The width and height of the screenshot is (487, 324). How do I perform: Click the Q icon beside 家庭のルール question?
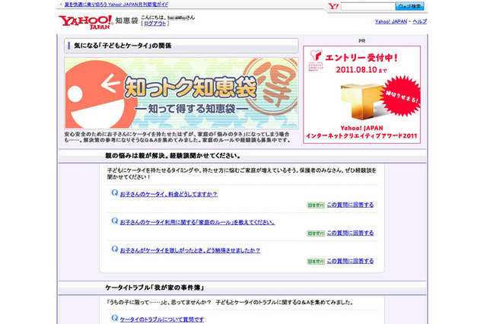point(115,221)
